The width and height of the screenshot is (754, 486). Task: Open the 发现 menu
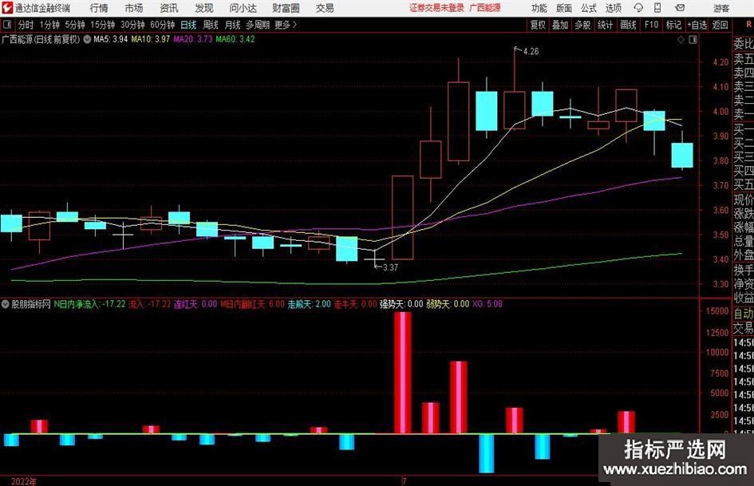[204, 8]
